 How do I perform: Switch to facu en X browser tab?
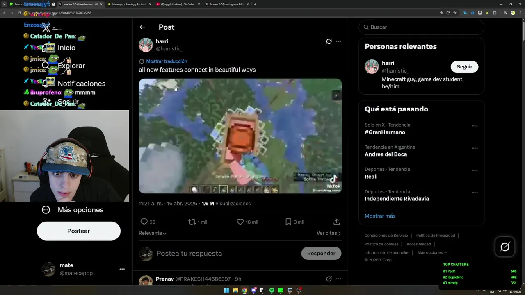226,4
